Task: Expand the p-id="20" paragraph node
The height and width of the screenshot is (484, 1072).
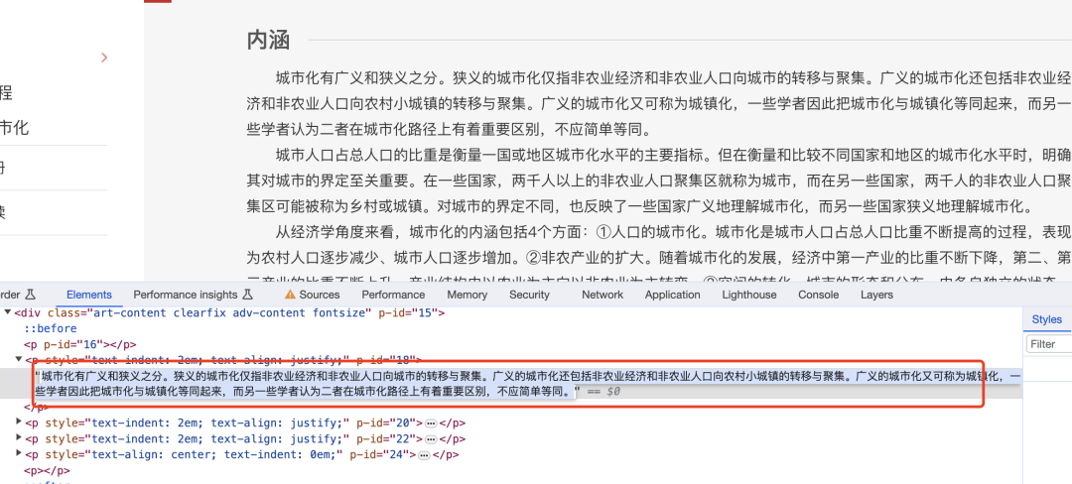Action: point(20,423)
